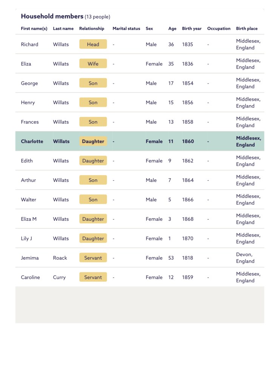Select the Wife relationship badge
Image resolution: width=278 pixels, height=386 pixels.
(93, 64)
